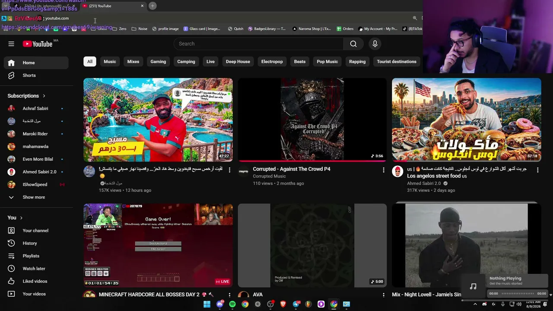Play the Night Lovell mix thumbnail
This screenshot has height=311, width=553.
467,245
